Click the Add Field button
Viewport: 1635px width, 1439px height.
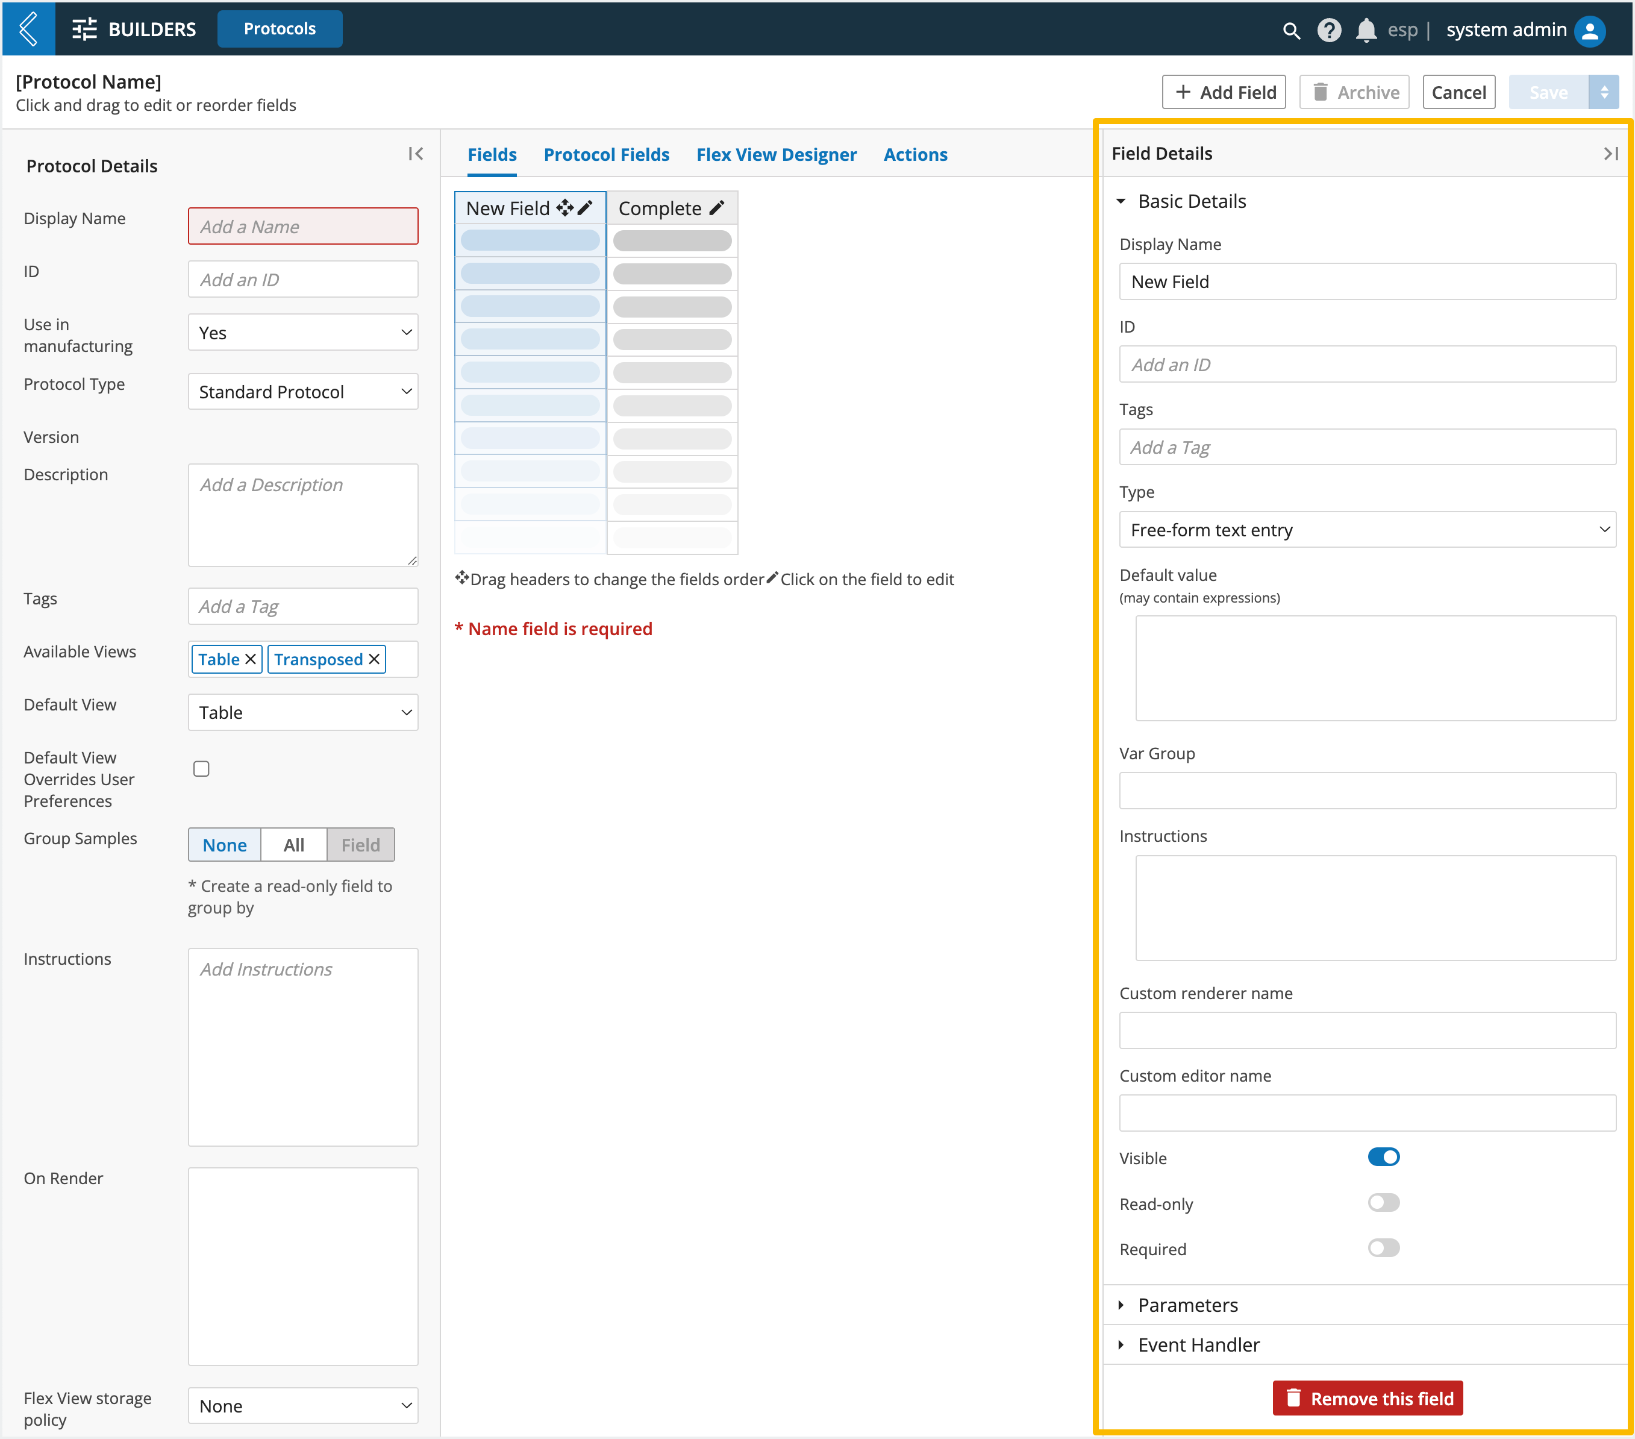click(x=1224, y=92)
